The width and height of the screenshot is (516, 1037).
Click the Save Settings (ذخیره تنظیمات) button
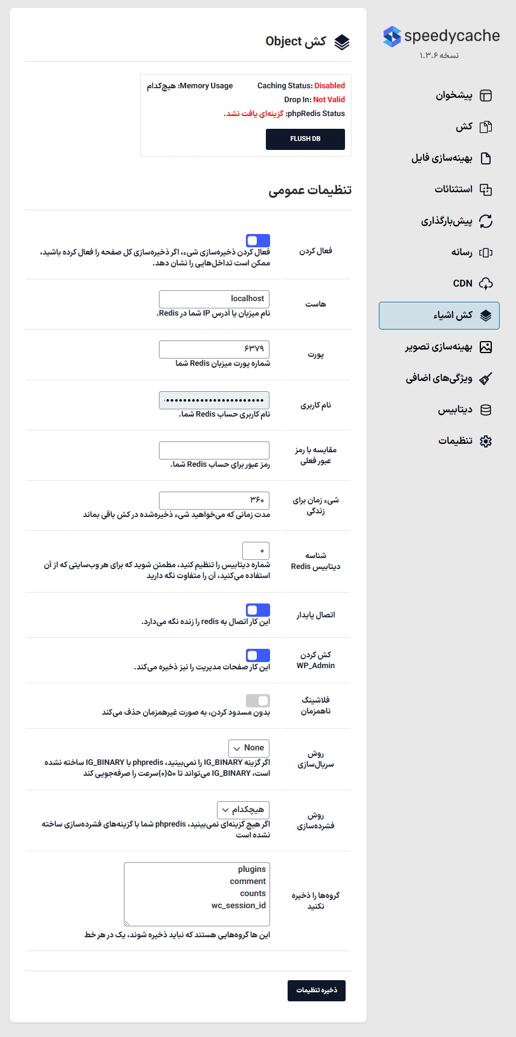(x=317, y=990)
